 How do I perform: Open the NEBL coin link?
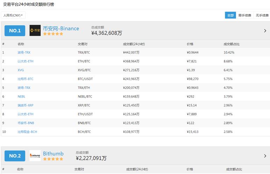(21, 97)
